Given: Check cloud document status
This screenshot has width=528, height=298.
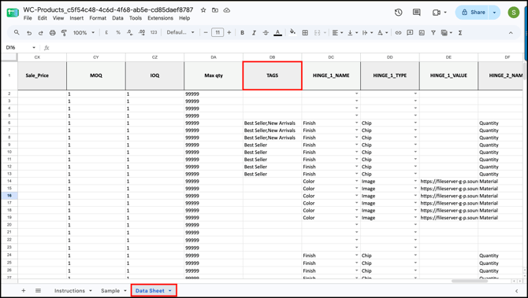Looking at the screenshot, I should [x=227, y=10].
